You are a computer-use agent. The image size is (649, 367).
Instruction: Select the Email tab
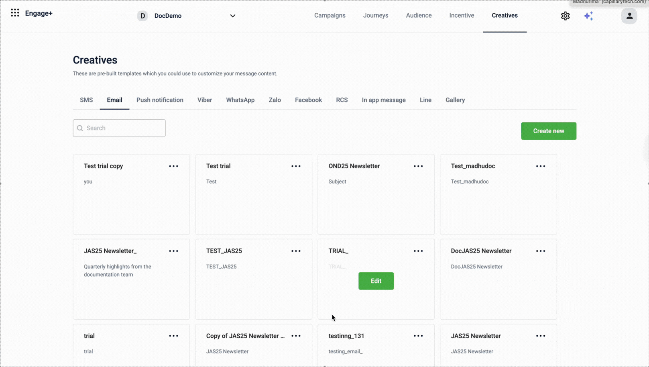pyautogui.click(x=114, y=100)
